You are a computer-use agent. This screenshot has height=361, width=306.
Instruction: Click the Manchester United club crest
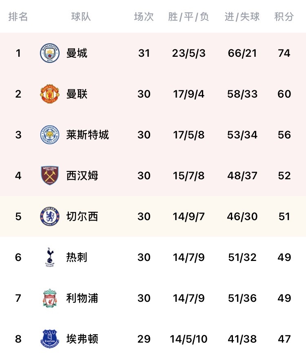click(50, 94)
